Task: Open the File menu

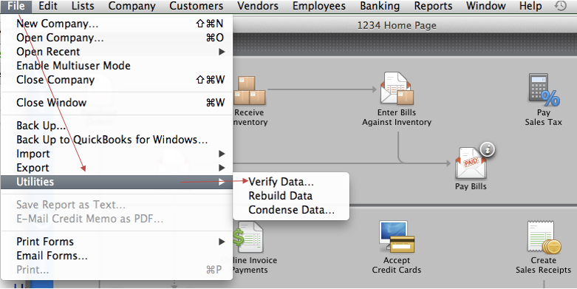Action: pos(16,6)
